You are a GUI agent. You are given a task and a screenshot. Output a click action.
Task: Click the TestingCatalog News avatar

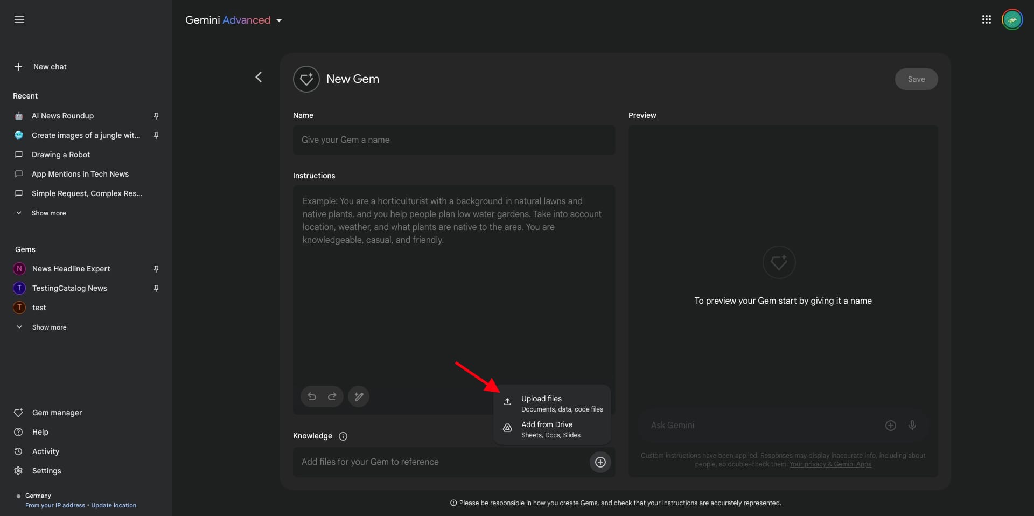19,288
